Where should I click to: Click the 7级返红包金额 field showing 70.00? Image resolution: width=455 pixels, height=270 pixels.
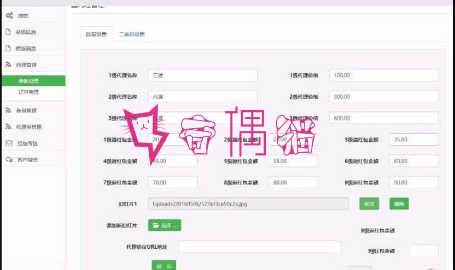click(x=173, y=183)
